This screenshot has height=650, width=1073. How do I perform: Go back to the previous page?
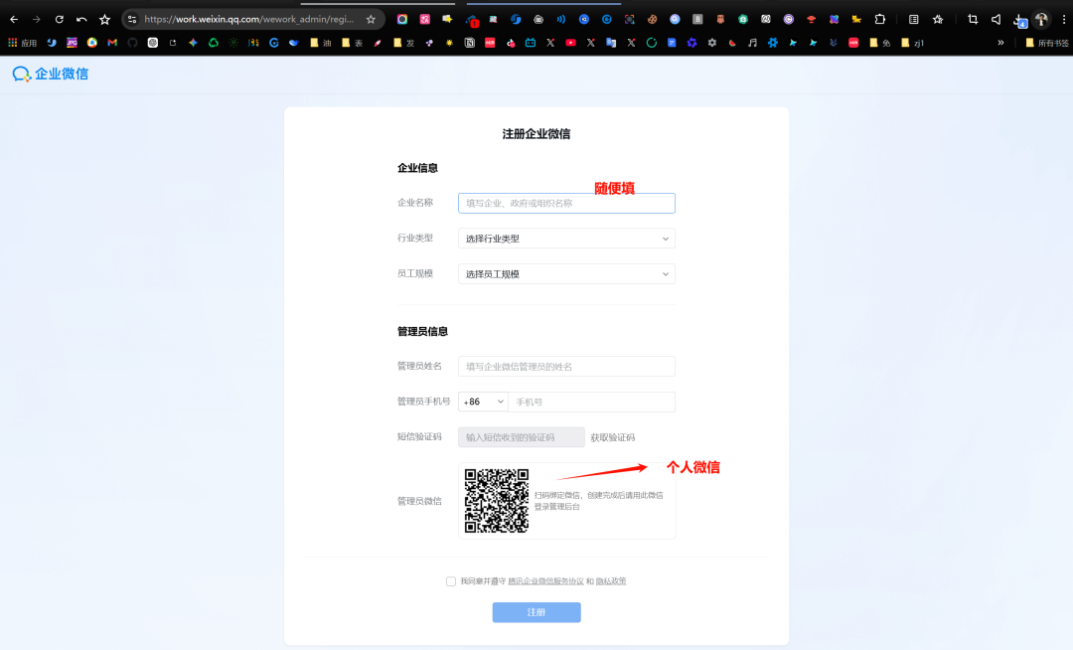14,19
